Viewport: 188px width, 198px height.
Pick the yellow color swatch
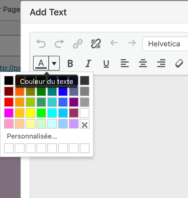tap(30, 113)
